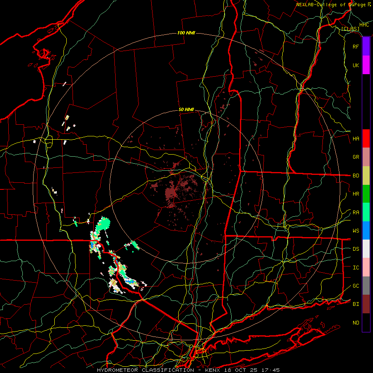373x373 pixels.
Task: Select the dusty pink GR legend swatch
Action: pos(366,157)
